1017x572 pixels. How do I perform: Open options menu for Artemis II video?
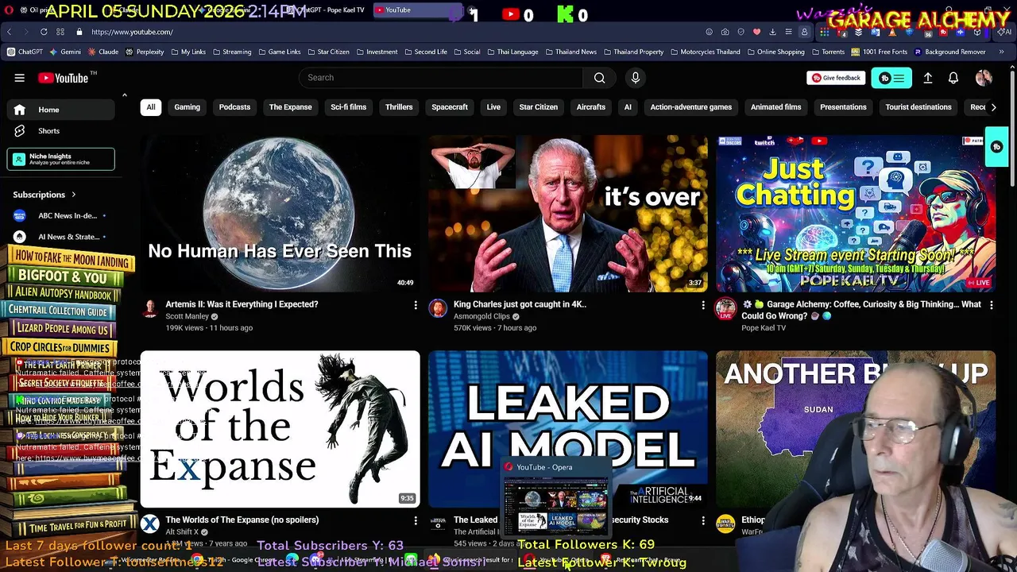(415, 305)
